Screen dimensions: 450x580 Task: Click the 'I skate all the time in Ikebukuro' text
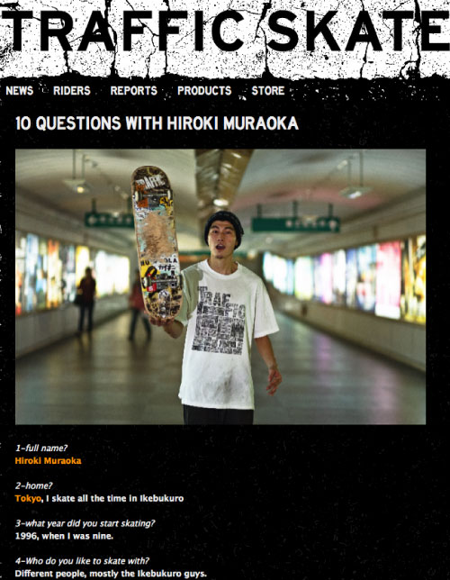click(114, 498)
